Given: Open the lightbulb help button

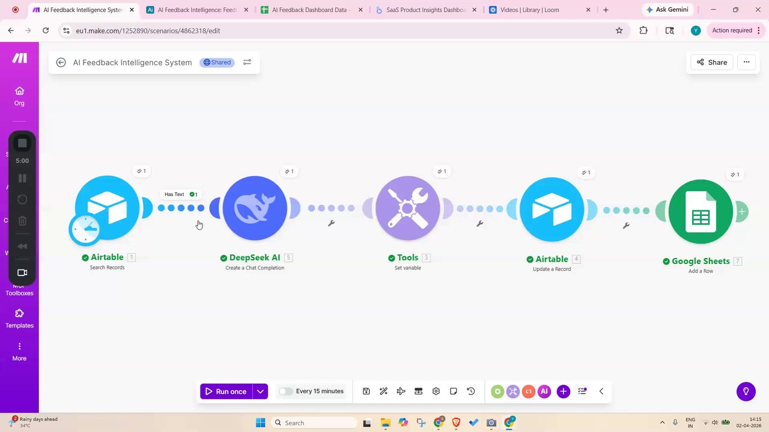Looking at the screenshot, I should 746,391.
